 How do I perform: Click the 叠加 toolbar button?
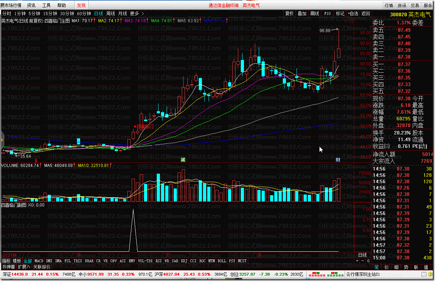click(x=302, y=14)
